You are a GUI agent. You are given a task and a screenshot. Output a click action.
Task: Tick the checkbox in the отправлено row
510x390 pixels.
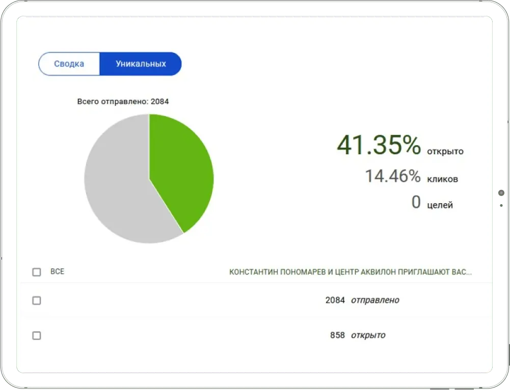[37, 300]
